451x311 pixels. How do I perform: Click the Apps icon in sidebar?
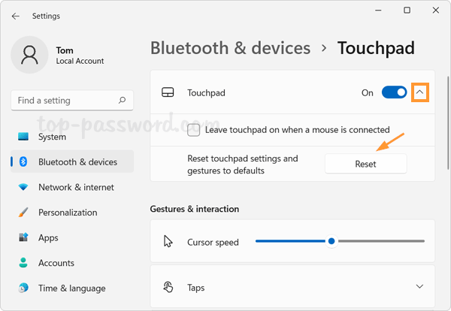(x=23, y=238)
